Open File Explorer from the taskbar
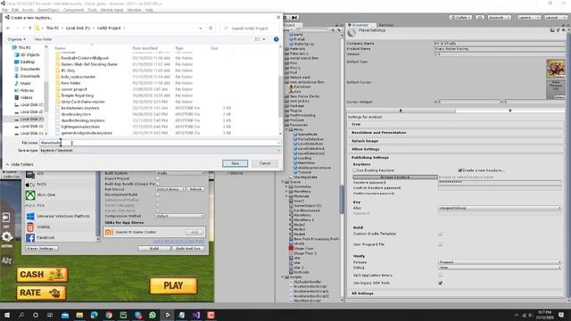Image resolution: width=571 pixels, height=321 pixels. pos(79,315)
